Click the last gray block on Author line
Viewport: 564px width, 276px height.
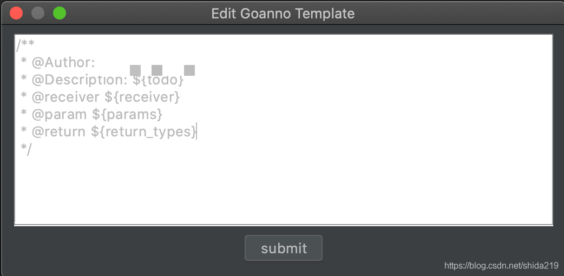click(189, 70)
